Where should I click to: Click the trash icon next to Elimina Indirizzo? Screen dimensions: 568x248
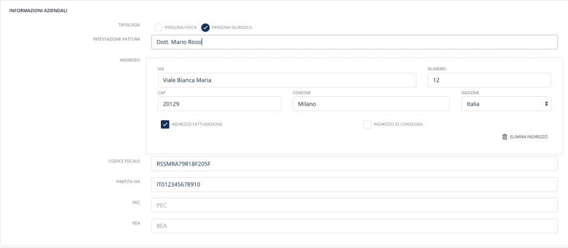[505, 137]
